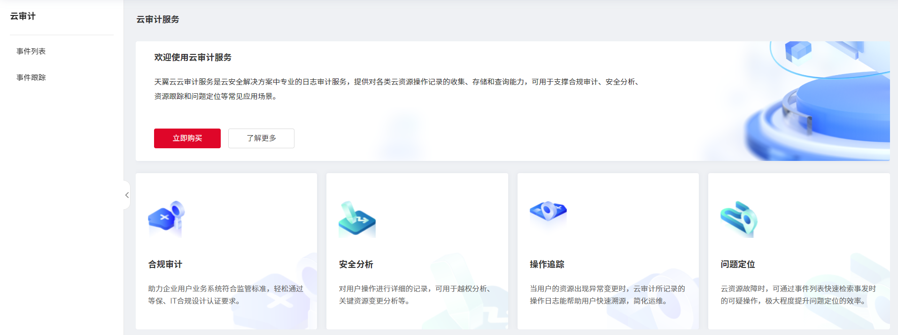Open 事件跟踪 in the sidebar
The width and height of the screenshot is (898, 335).
click(31, 77)
